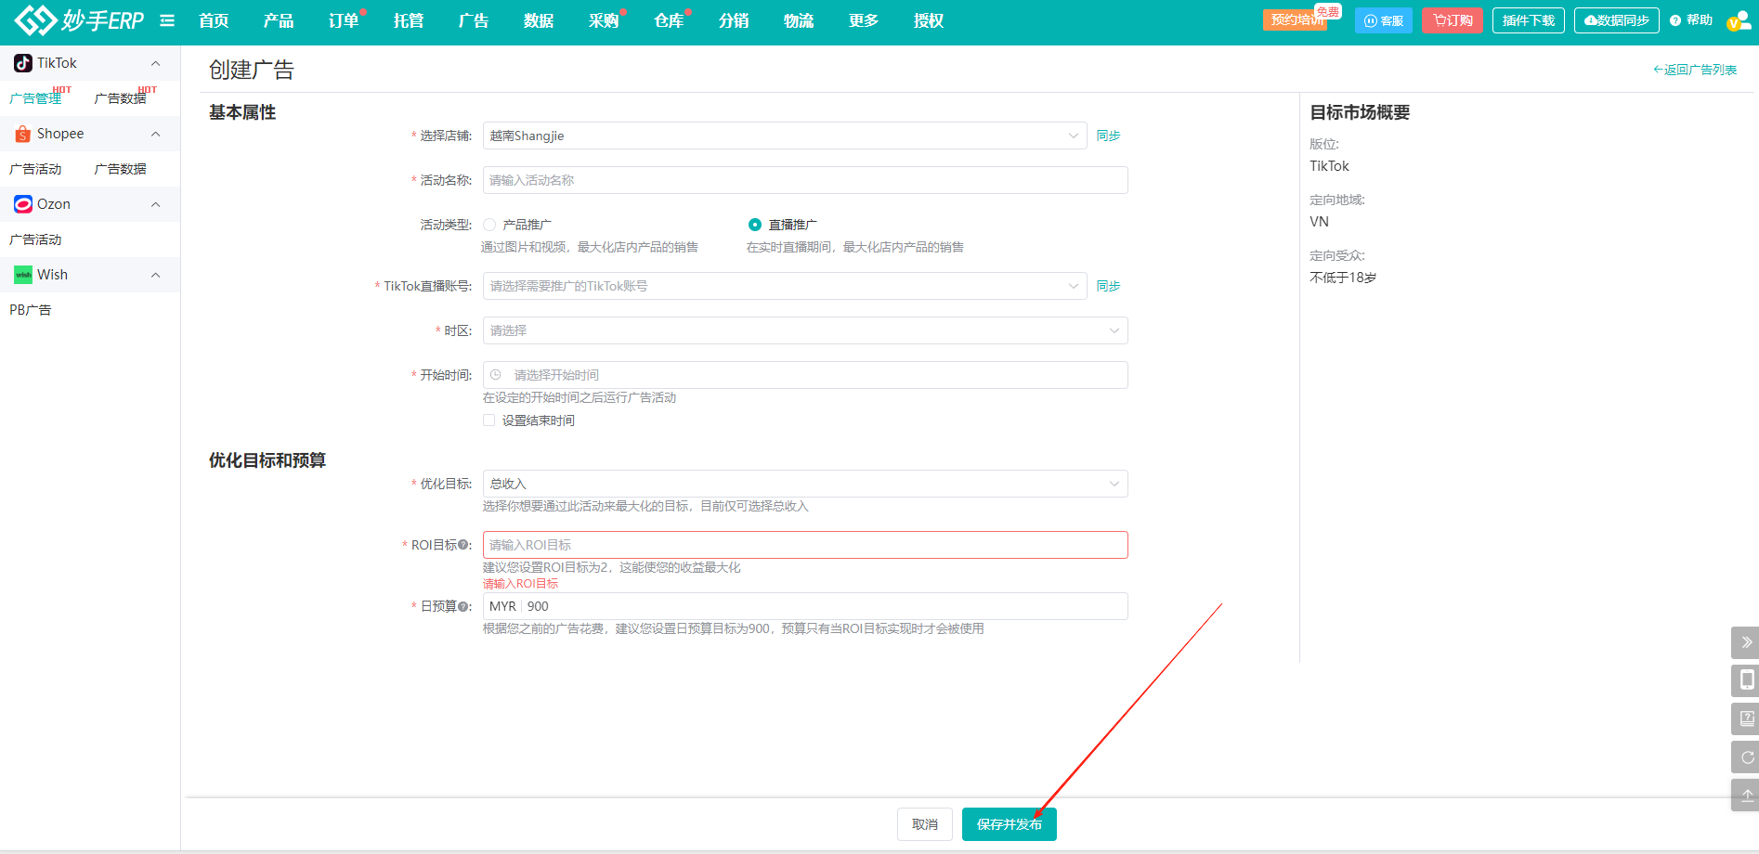The width and height of the screenshot is (1759, 854).
Task: Open the 帮助 link
Action: 1691,20
